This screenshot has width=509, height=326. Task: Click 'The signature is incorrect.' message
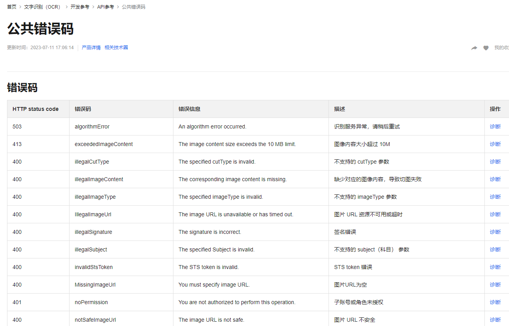coord(210,232)
